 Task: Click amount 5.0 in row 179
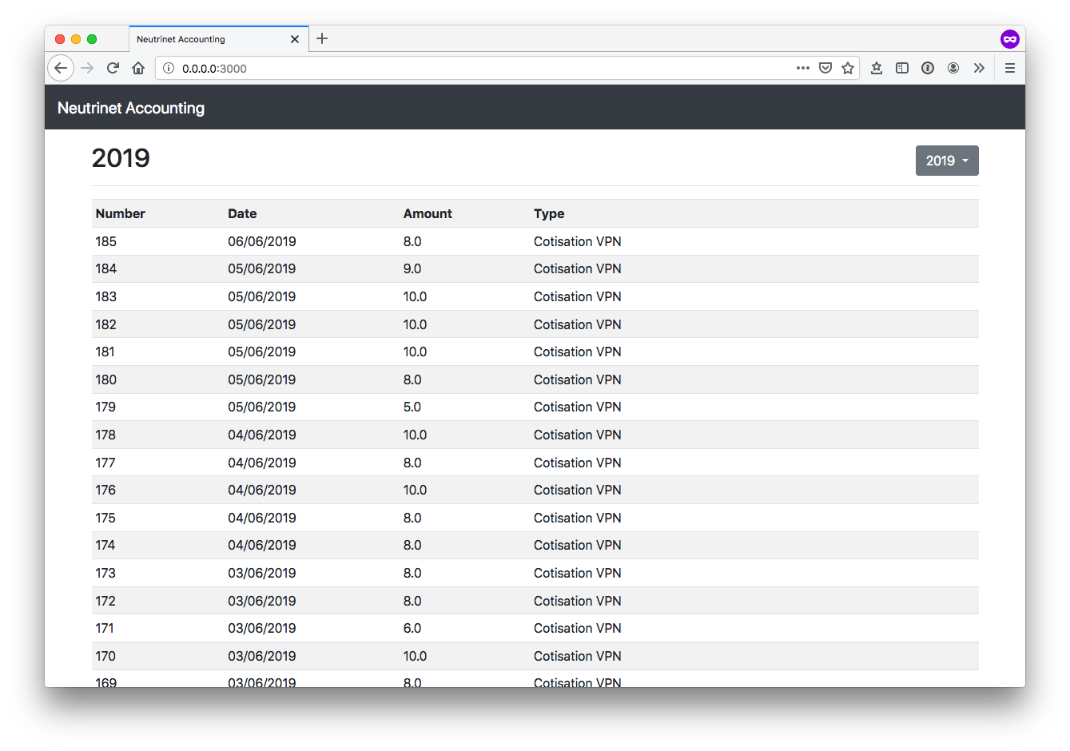coord(412,407)
